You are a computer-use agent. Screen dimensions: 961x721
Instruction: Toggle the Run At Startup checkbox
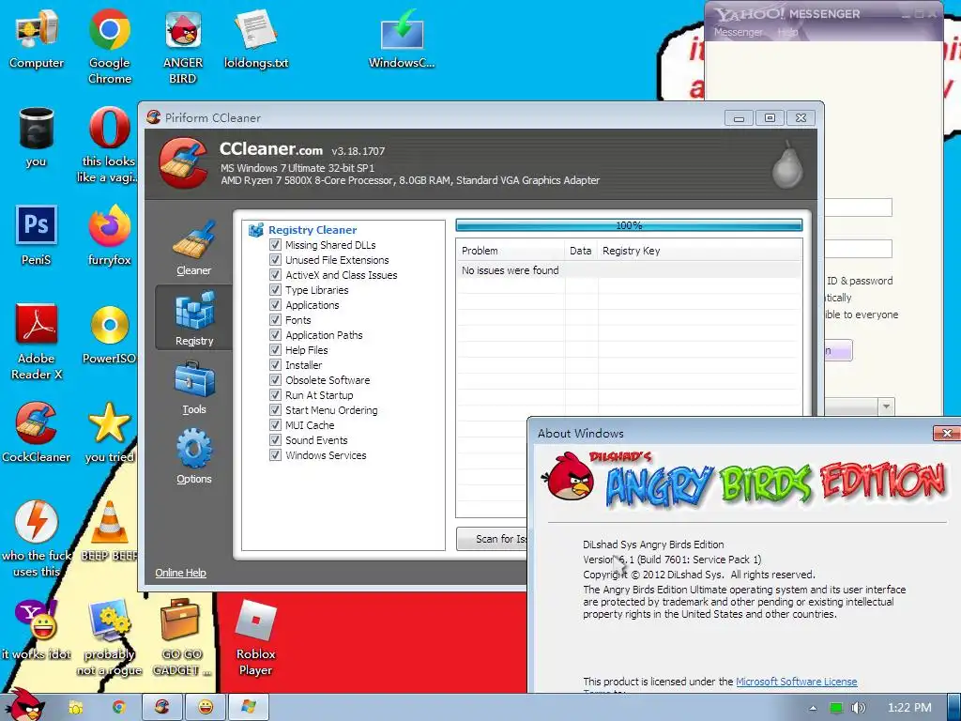coord(276,395)
